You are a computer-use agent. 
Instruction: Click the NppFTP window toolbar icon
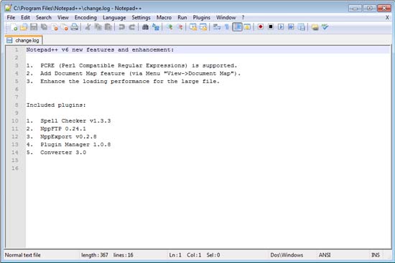pyautogui.click(x=315, y=27)
